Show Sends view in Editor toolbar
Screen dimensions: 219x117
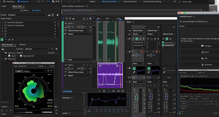70,18
